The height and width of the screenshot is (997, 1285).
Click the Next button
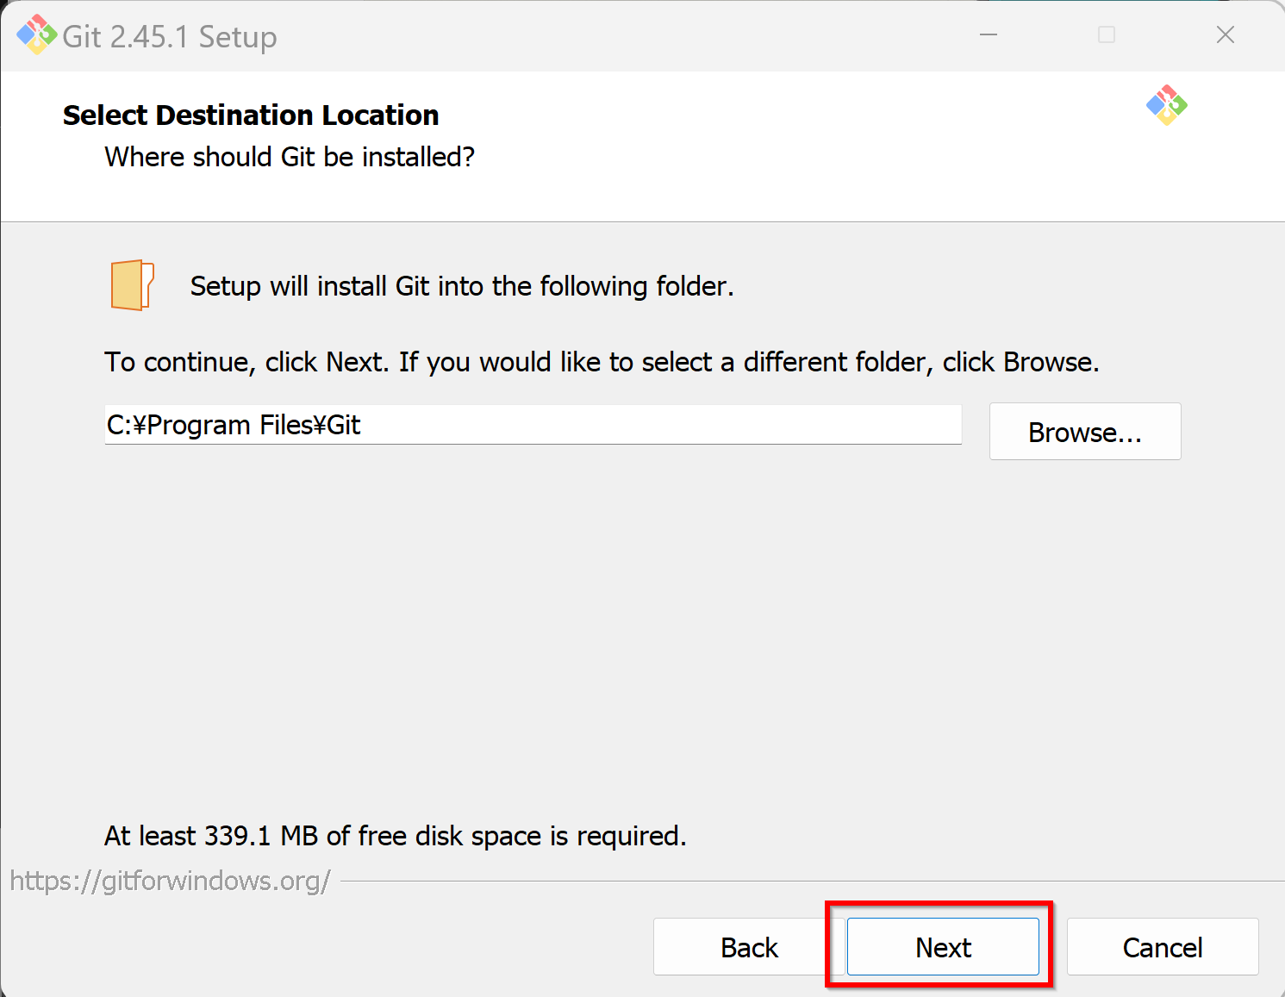[x=943, y=947]
